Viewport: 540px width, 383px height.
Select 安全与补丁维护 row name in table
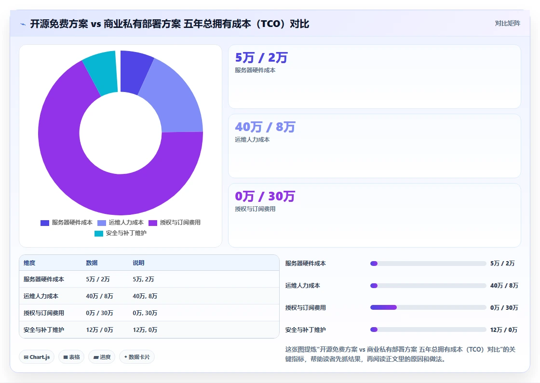(44, 330)
